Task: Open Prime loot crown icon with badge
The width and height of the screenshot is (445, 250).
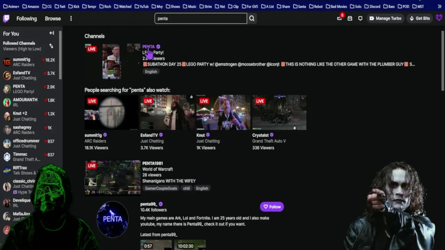Action: click(x=339, y=18)
